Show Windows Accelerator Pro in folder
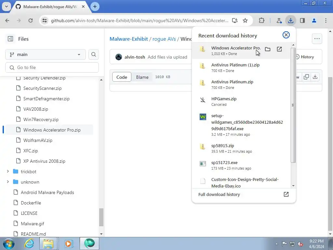333x250 pixels. (268, 49)
